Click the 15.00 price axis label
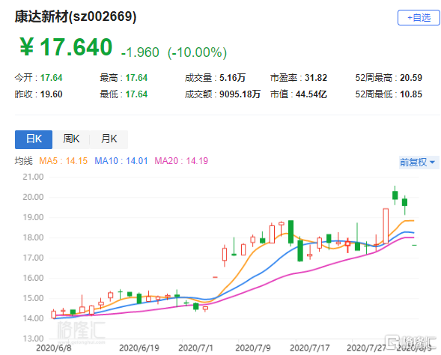Screen dimensions: 441x355 point(33,299)
